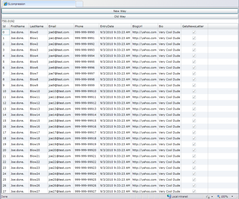Select the joe11@test.com email cell
Viewport: 239px width, 199px height.
pyautogui.click(x=61, y=97)
